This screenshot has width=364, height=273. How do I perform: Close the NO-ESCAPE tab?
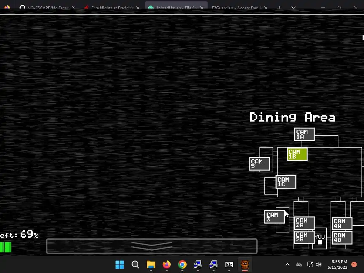(x=74, y=8)
